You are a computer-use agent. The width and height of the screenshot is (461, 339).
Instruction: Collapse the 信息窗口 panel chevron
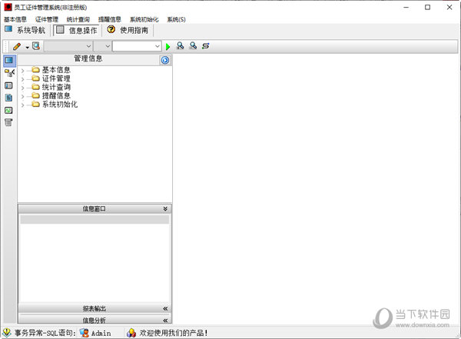(165, 208)
